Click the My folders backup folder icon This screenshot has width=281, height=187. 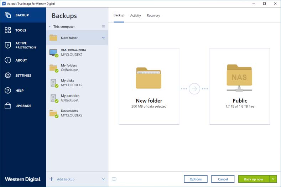pos(53,68)
